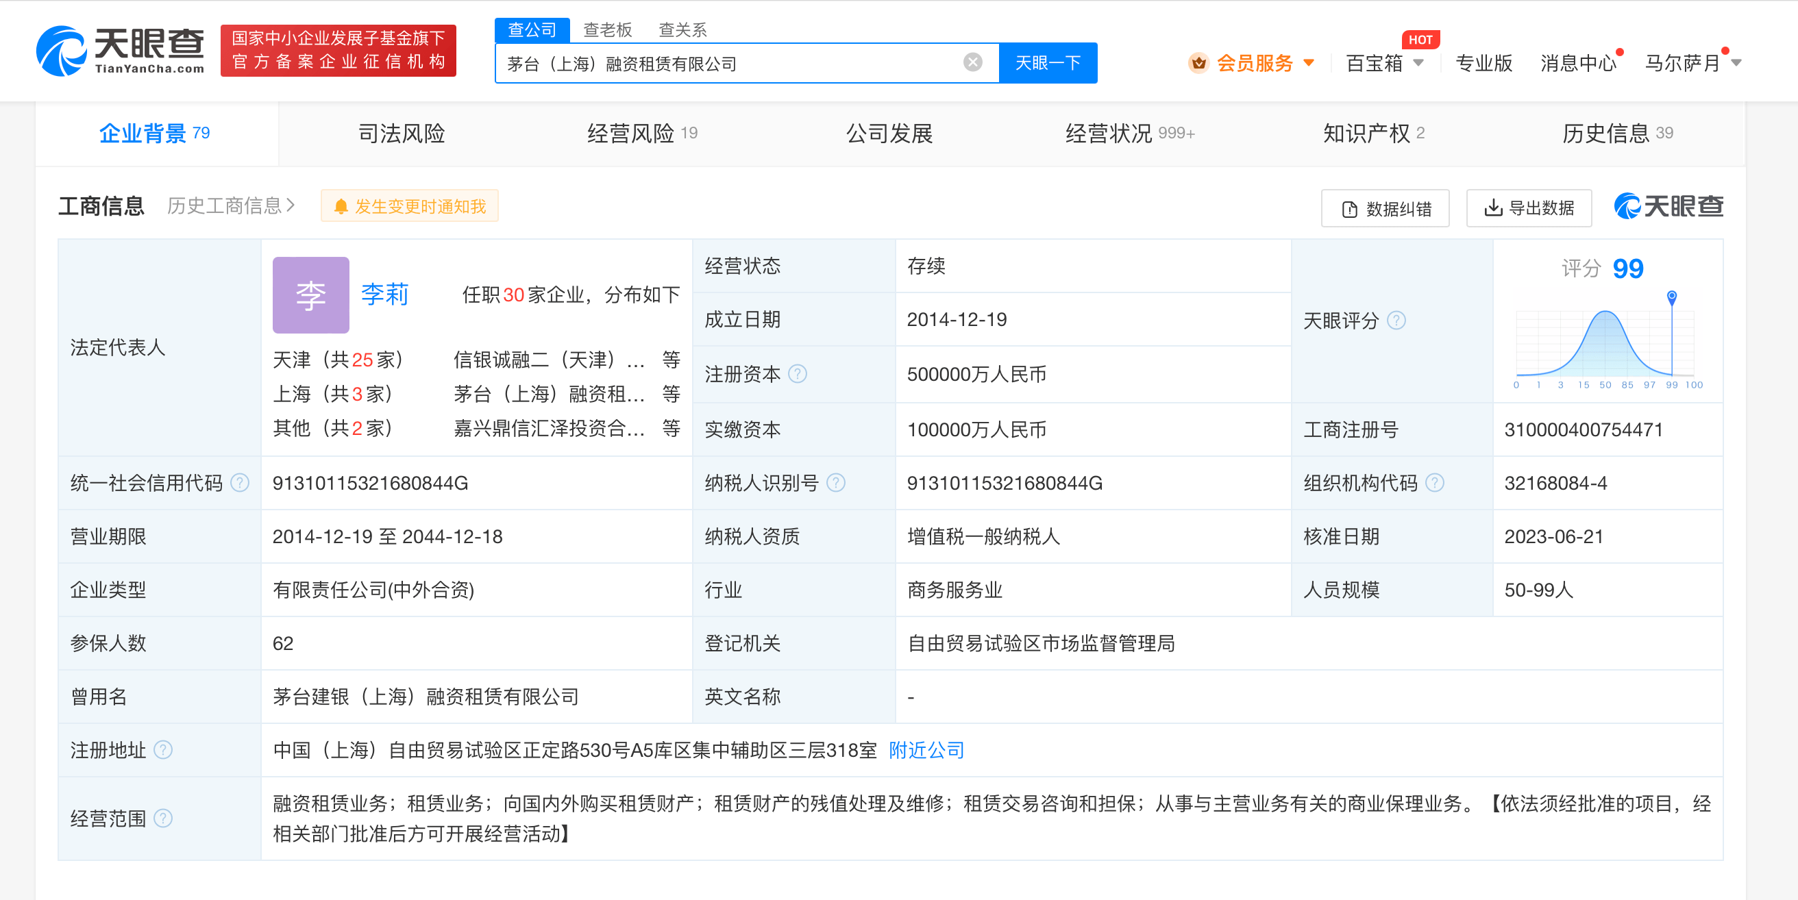Viewport: 1798px width, 900px height.
Task: Click the score marker on rating chart
Action: [x=1672, y=297]
